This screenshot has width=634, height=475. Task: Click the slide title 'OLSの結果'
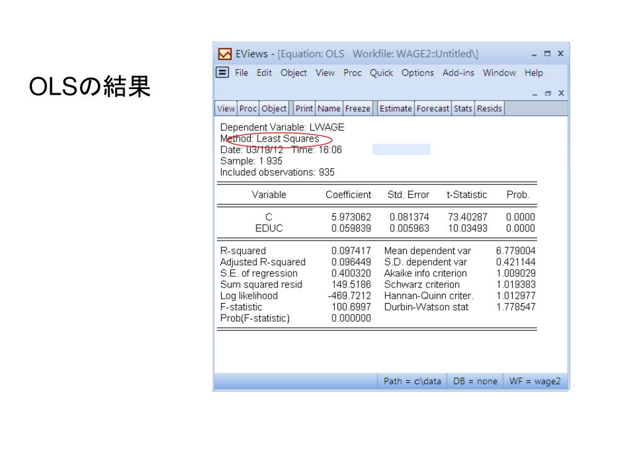point(90,87)
